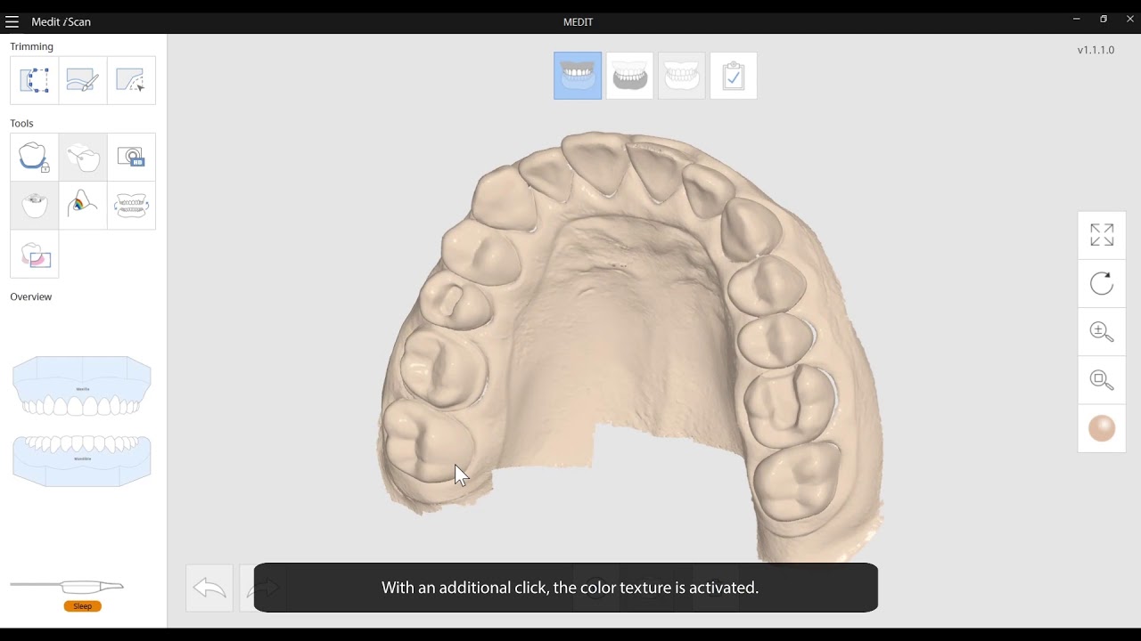The width and height of the screenshot is (1141, 641).
Task: Click the HD camera capture tool
Action: 131,158
